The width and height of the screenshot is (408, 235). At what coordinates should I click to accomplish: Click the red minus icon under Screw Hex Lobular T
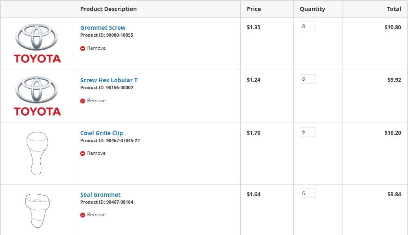pyautogui.click(x=83, y=101)
